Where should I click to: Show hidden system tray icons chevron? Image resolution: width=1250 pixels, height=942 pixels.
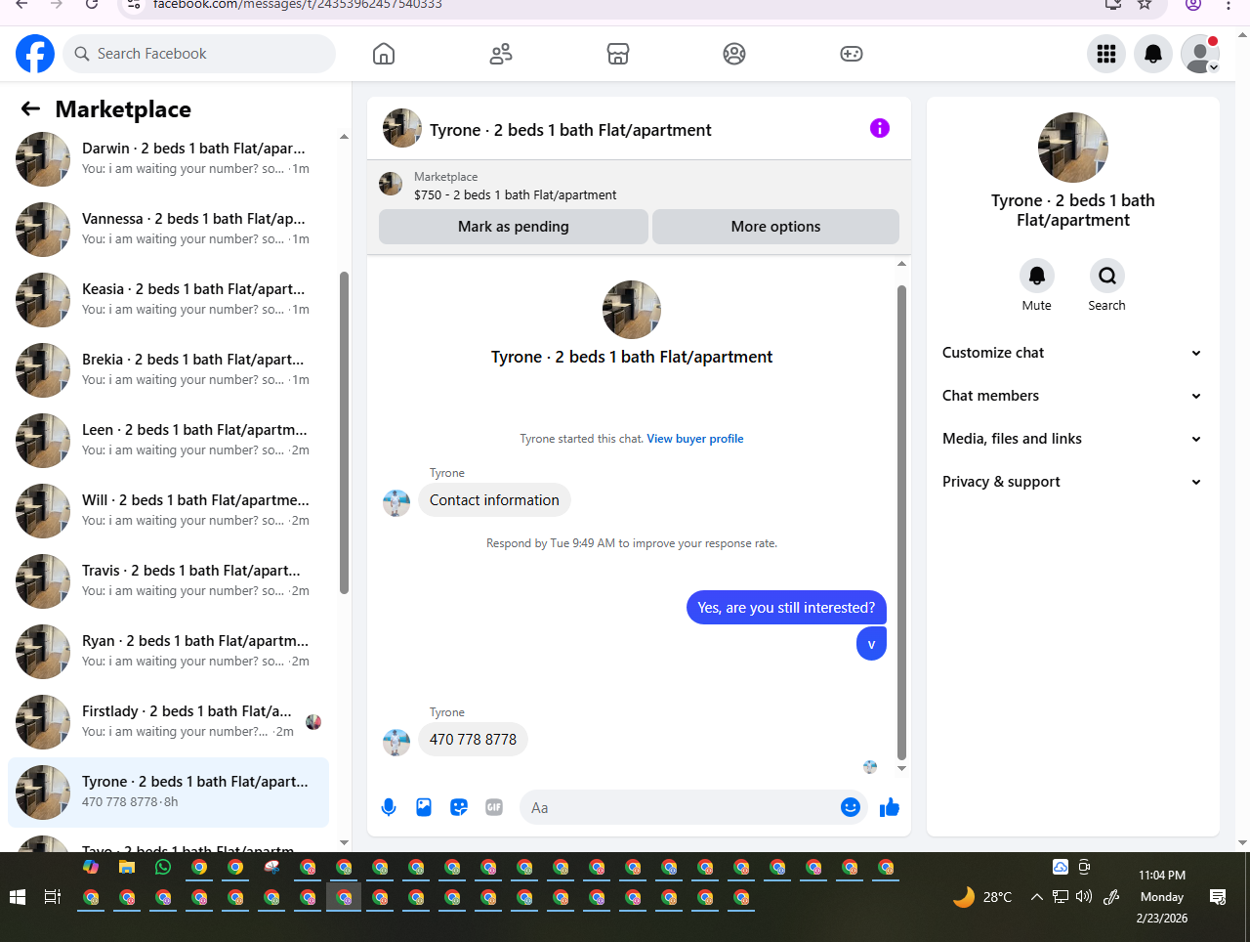tap(1037, 897)
